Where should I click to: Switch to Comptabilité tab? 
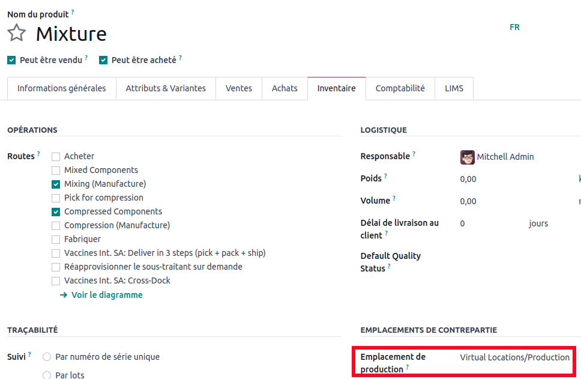point(400,88)
